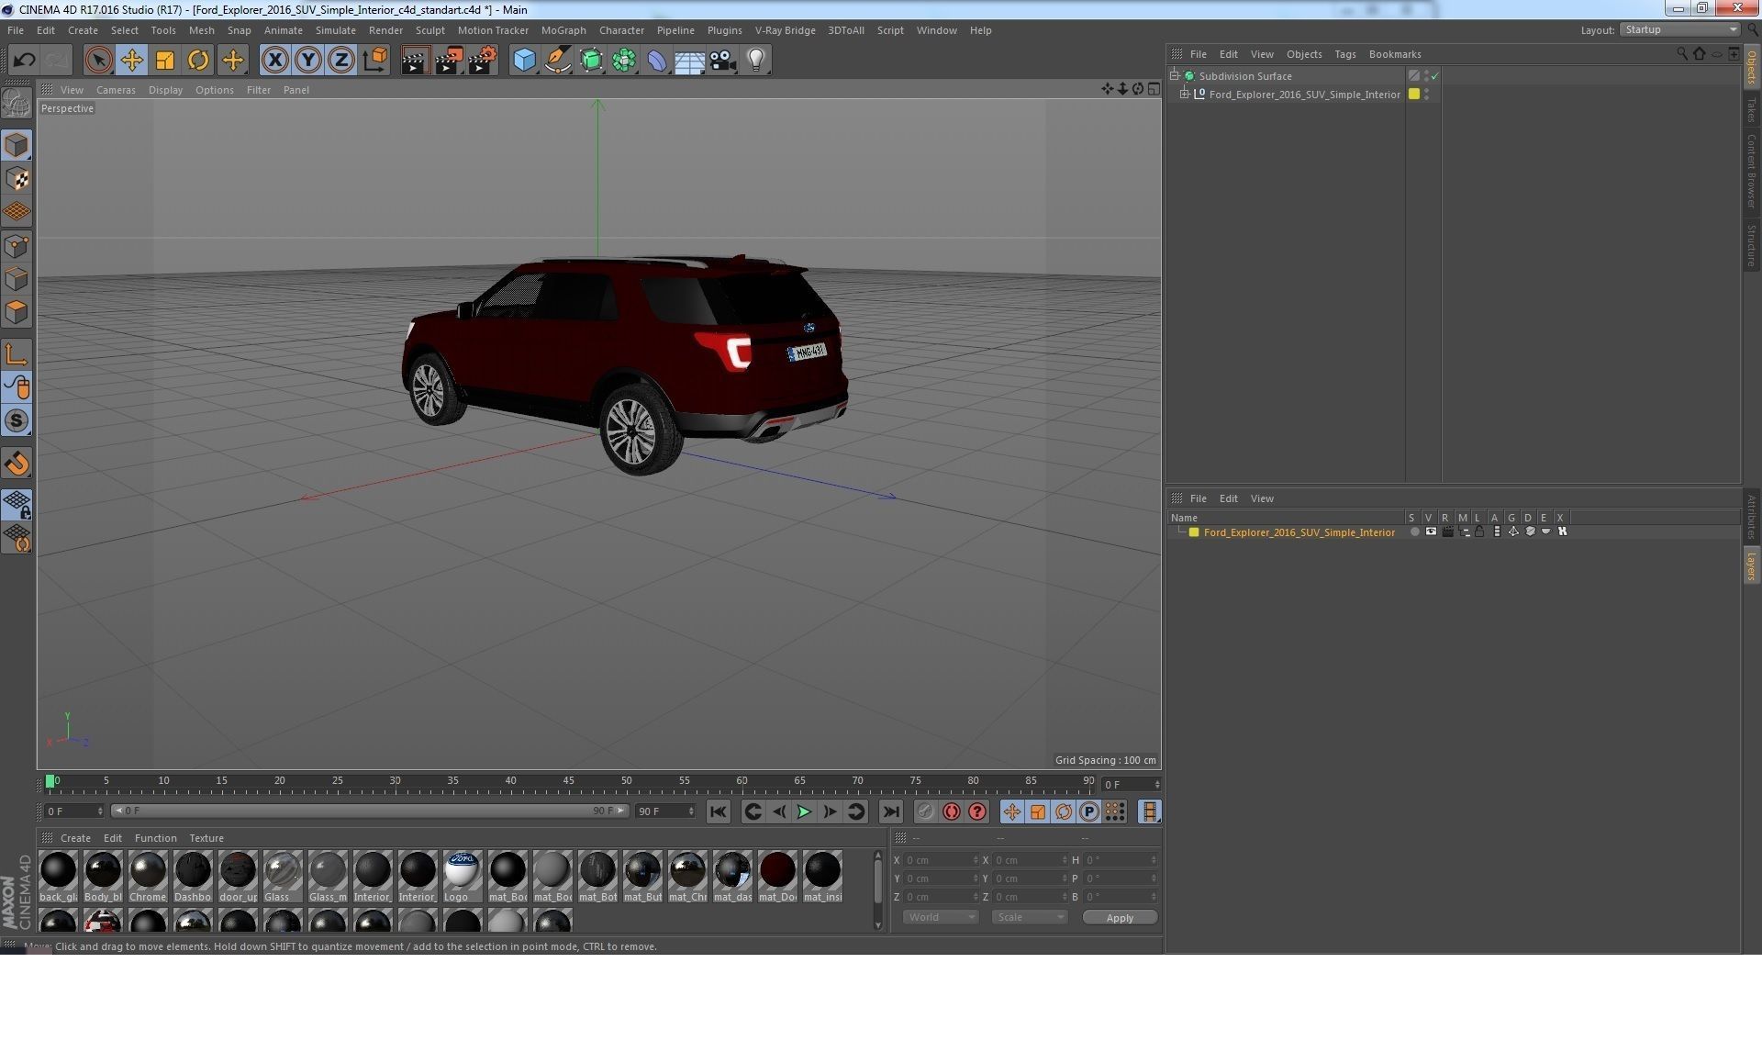
Task: Expand the Ford_Explorer_2016_SUV_Simple_Interior object
Action: point(1185,95)
